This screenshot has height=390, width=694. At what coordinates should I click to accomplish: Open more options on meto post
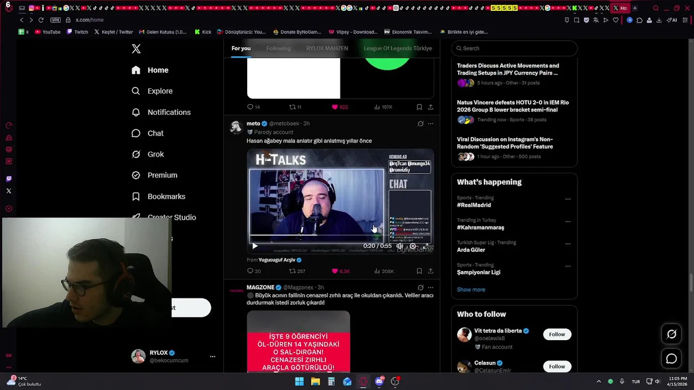(430, 123)
